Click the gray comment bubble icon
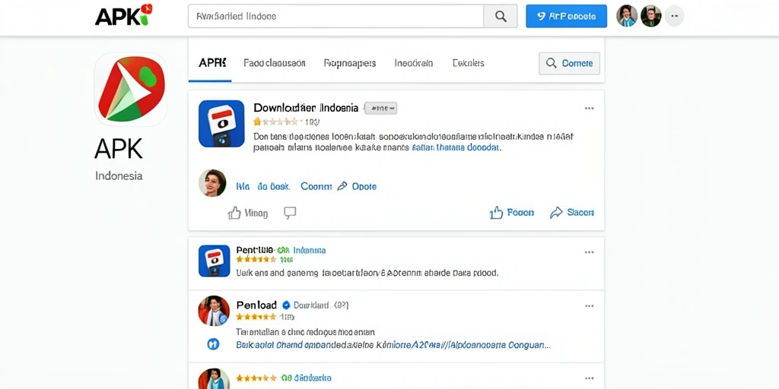Image resolution: width=779 pixels, height=389 pixels. click(x=290, y=213)
